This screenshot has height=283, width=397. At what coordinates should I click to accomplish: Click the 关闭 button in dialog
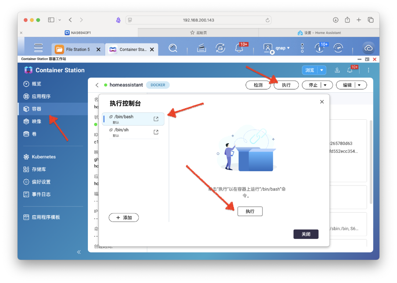(x=305, y=234)
